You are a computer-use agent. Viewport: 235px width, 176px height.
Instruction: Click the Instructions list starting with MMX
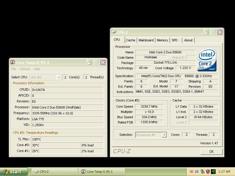pyautogui.click(x=177, y=92)
